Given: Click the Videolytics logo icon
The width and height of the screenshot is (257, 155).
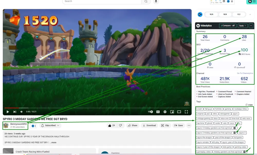Looking at the screenshot, I should (198, 26).
